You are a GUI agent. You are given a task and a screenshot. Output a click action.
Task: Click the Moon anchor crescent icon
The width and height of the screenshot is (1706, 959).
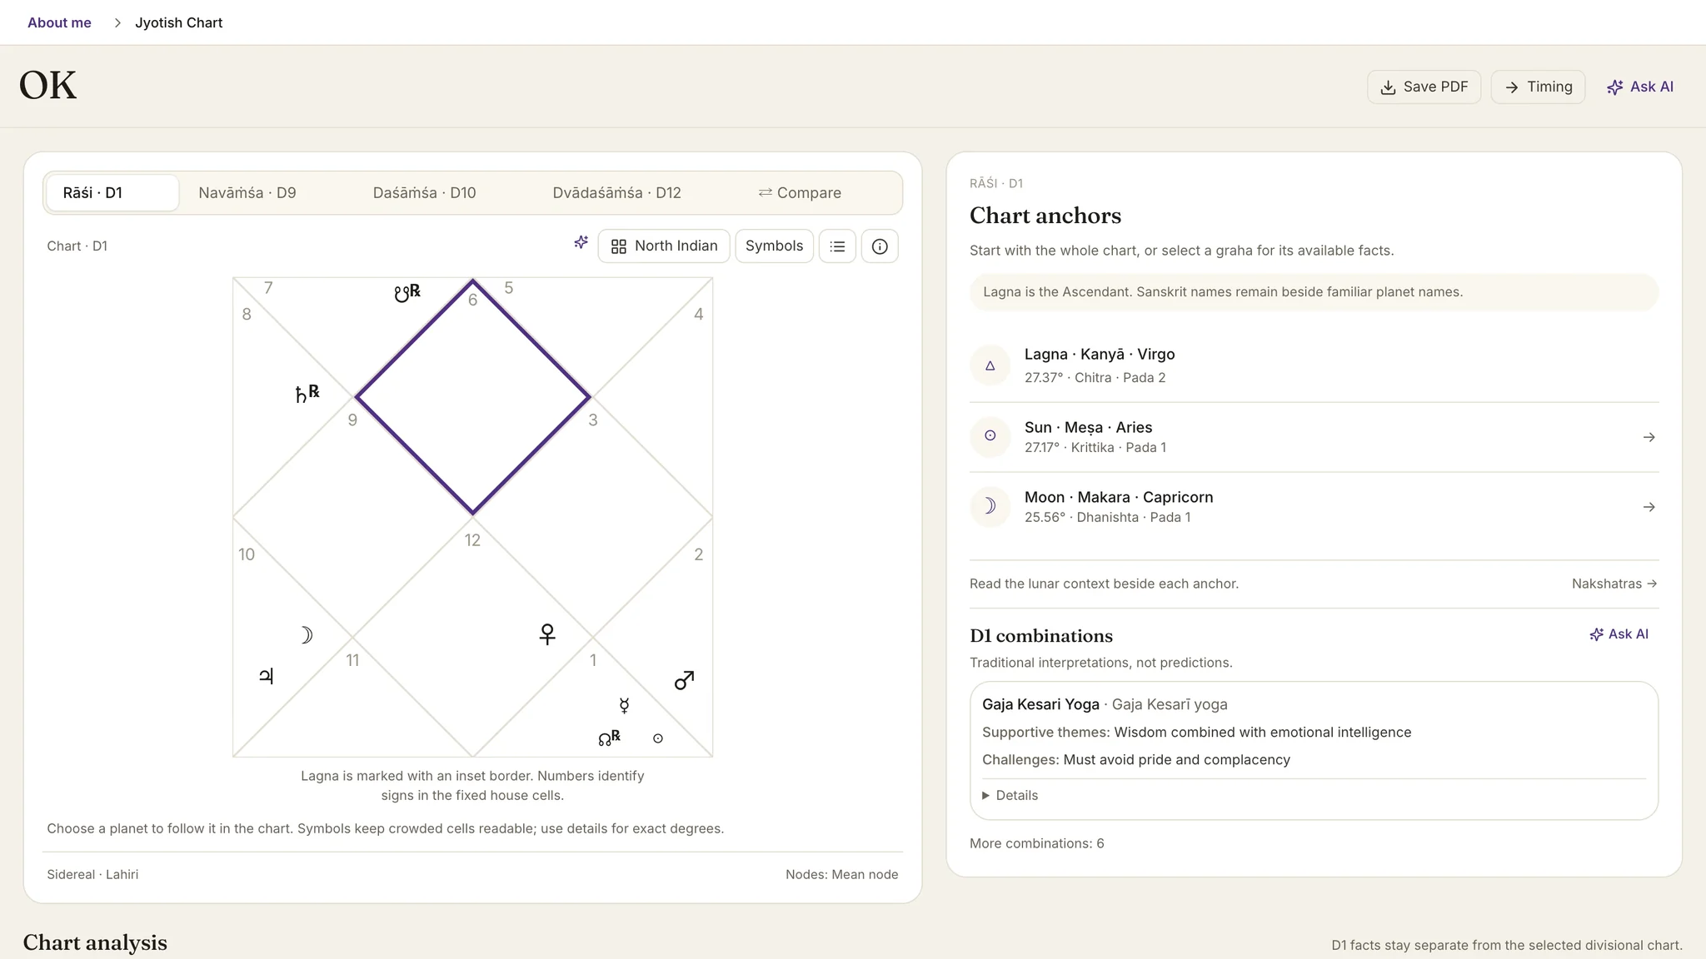click(990, 505)
